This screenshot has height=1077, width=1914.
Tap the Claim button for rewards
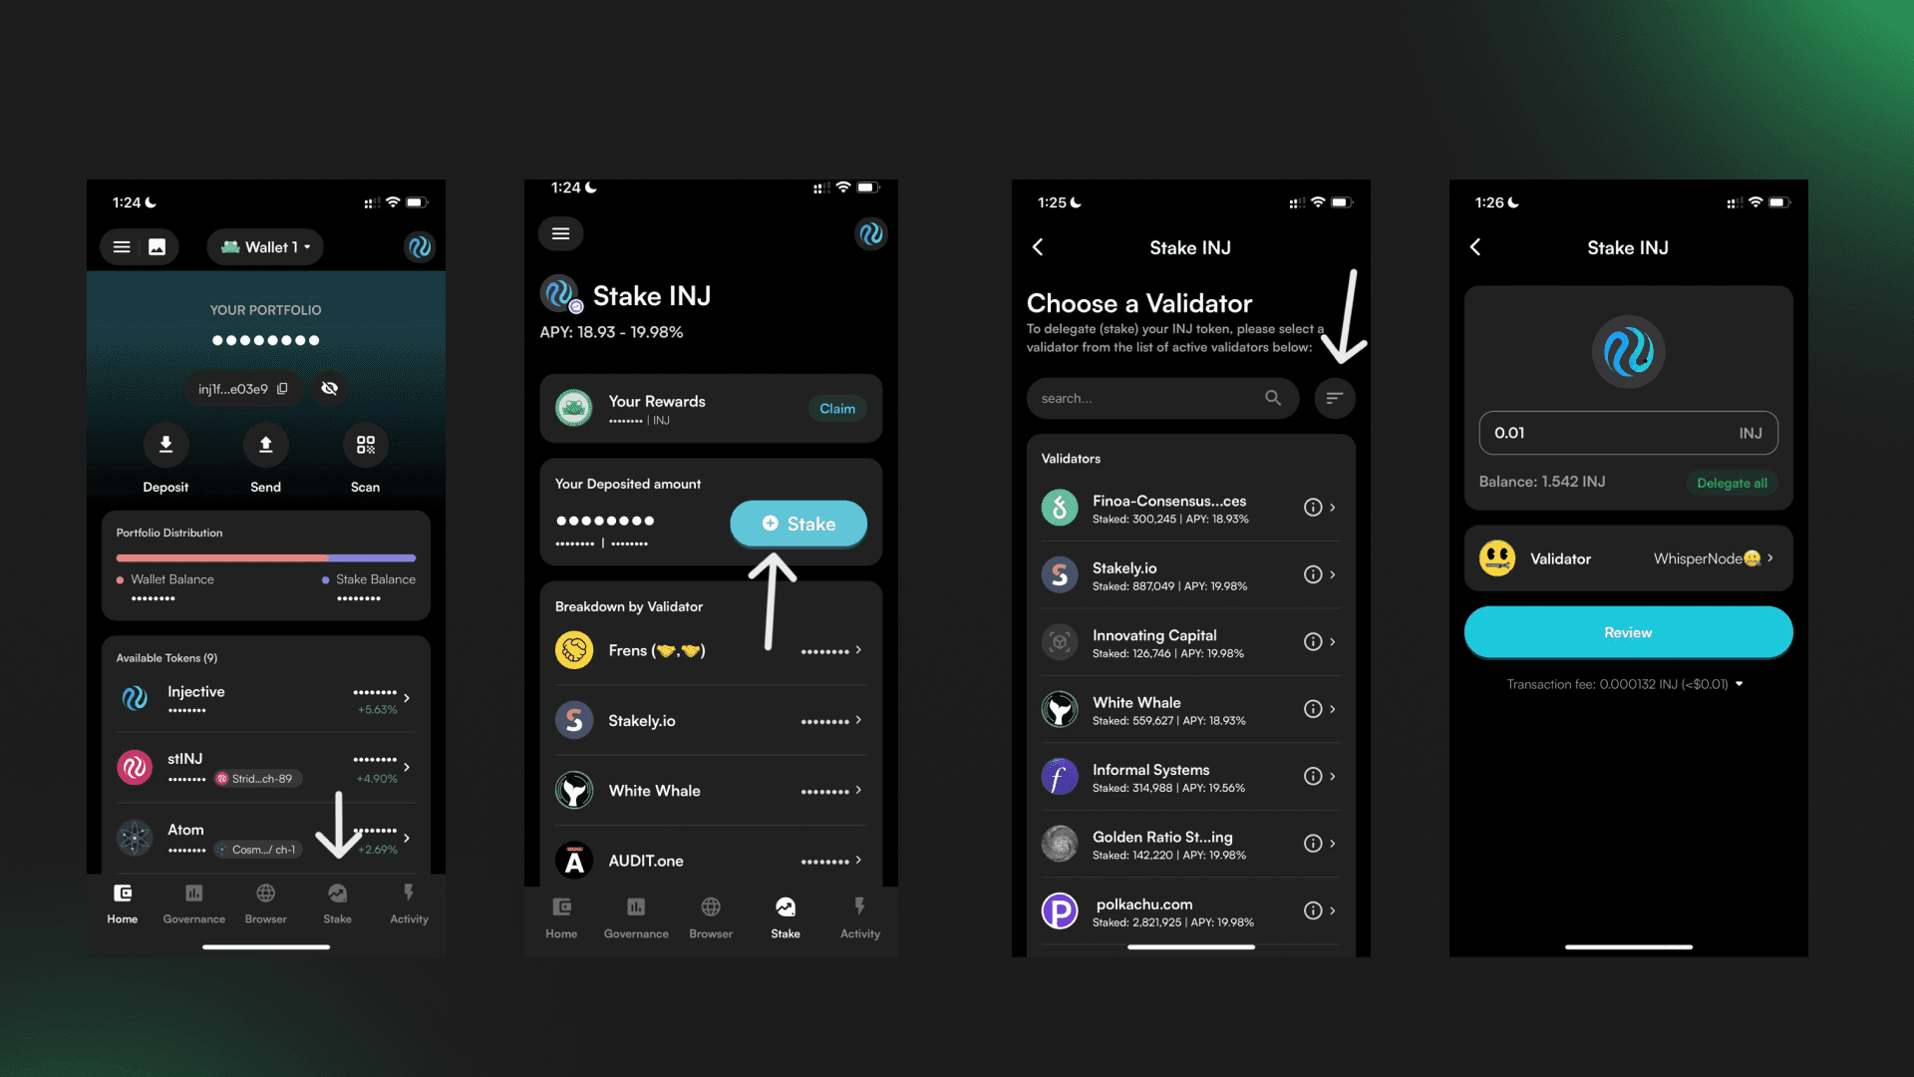836,408
